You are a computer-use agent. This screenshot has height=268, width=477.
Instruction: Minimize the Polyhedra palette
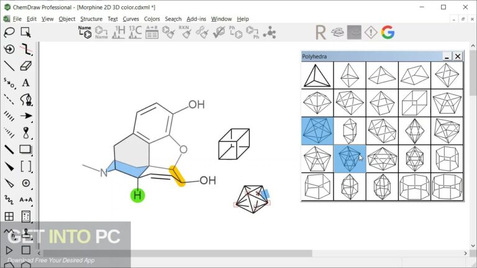tap(447, 56)
